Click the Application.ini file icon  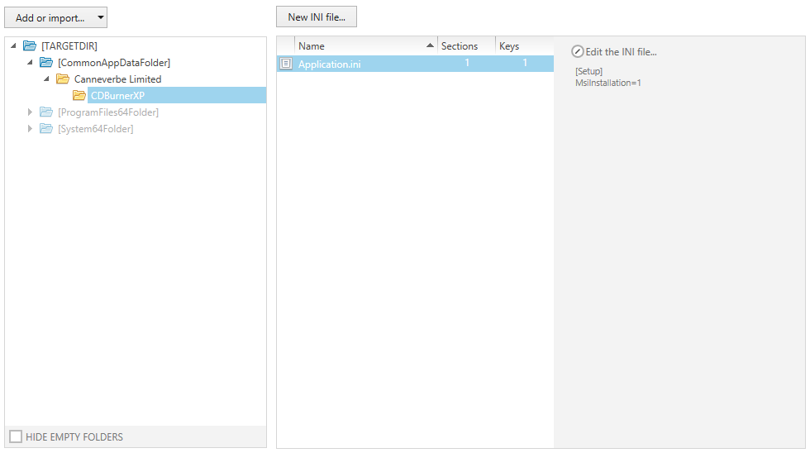pyautogui.click(x=286, y=64)
